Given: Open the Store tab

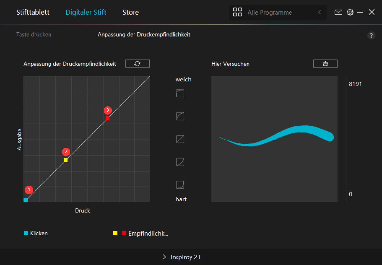Looking at the screenshot, I should 131,12.
